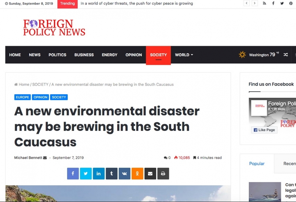
Task: Click the EUROPE category label
Action: click(22, 97)
